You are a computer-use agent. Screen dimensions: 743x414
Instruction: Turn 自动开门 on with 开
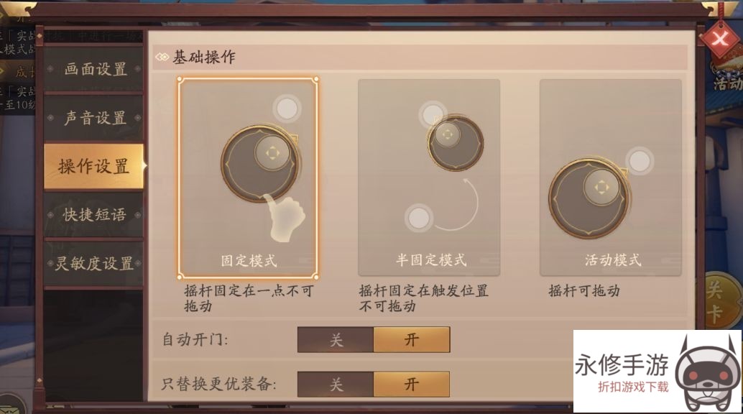[411, 339]
